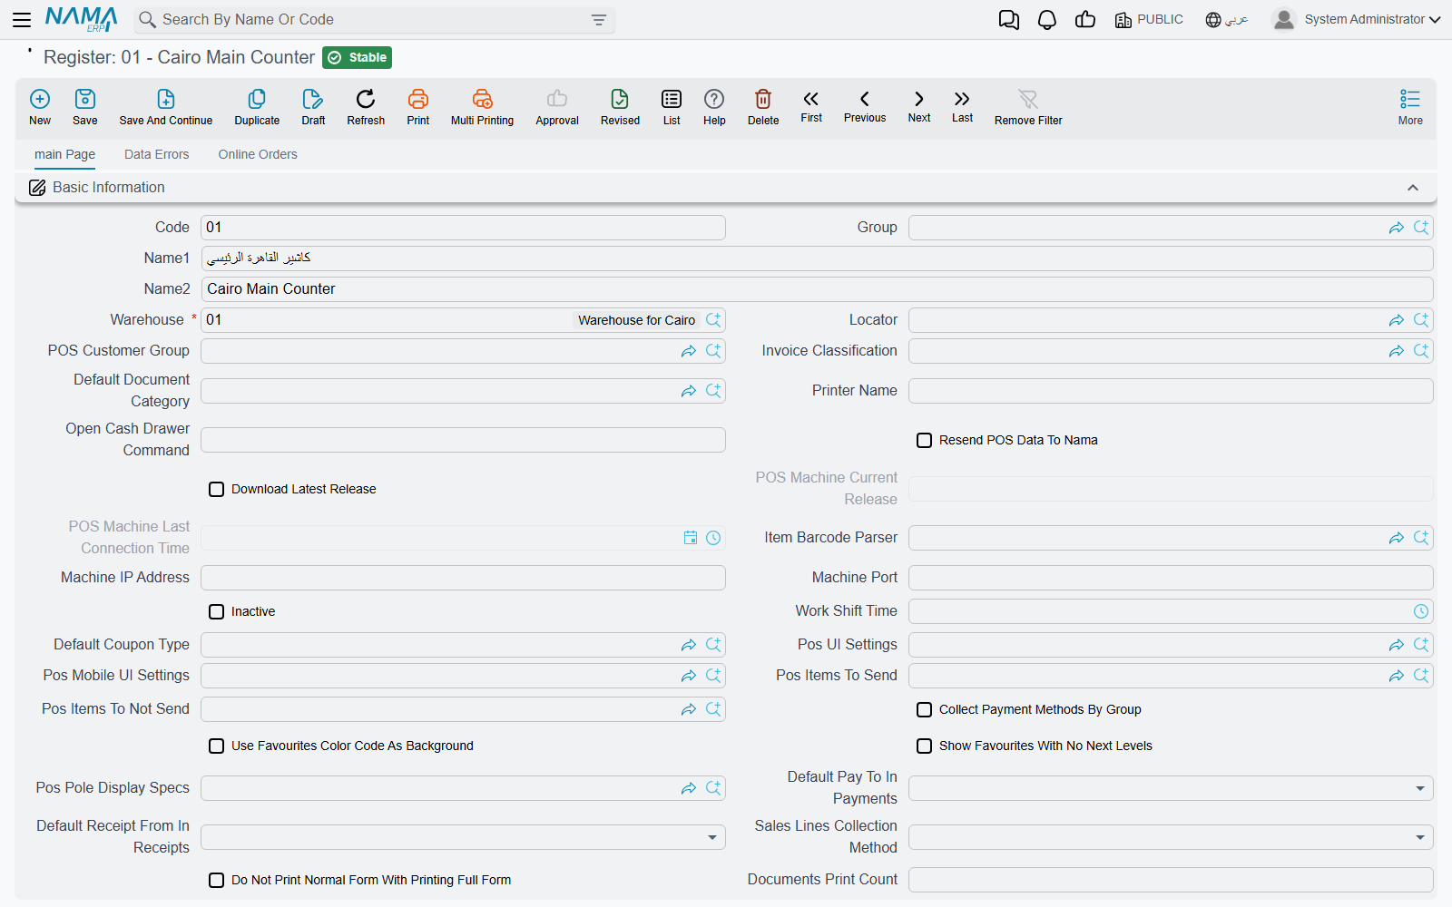Image resolution: width=1452 pixels, height=907 pixels.
Task: Click Remove Filter icon
Action: point(1028,99)
